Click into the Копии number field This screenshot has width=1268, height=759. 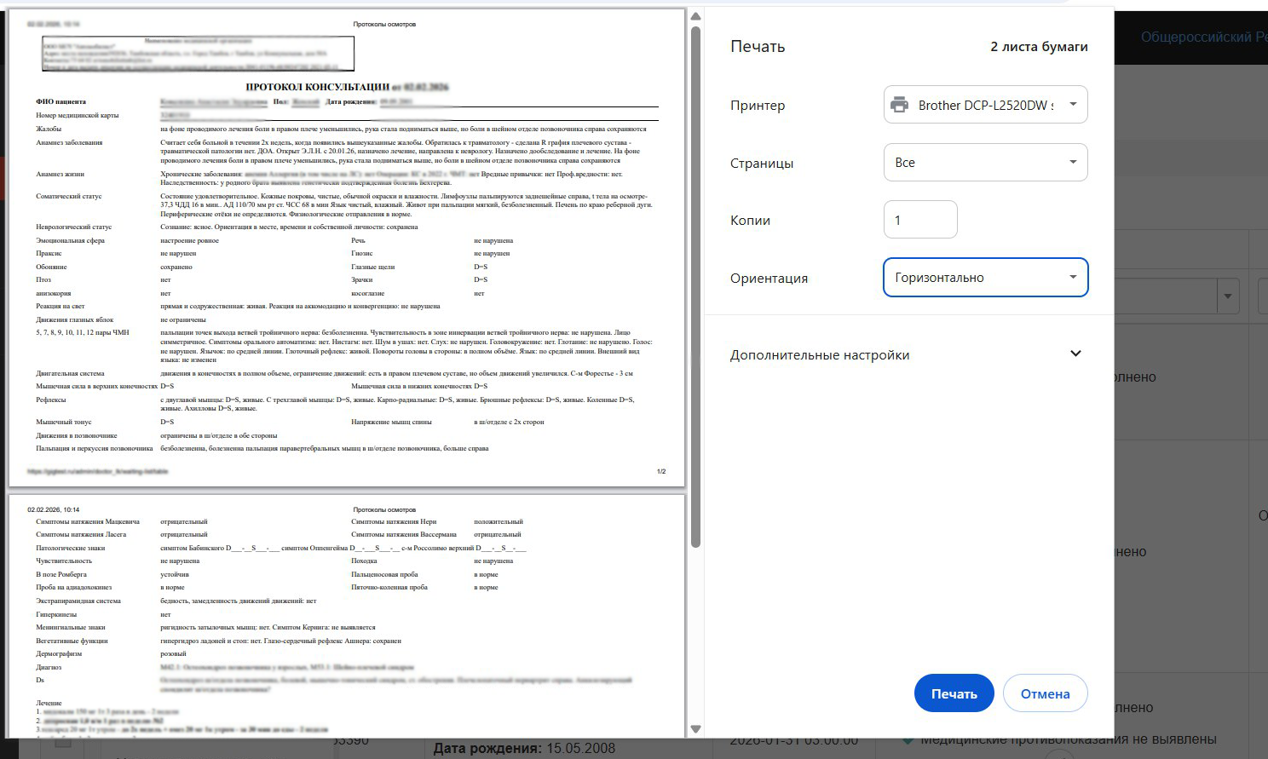click(920, 220)
